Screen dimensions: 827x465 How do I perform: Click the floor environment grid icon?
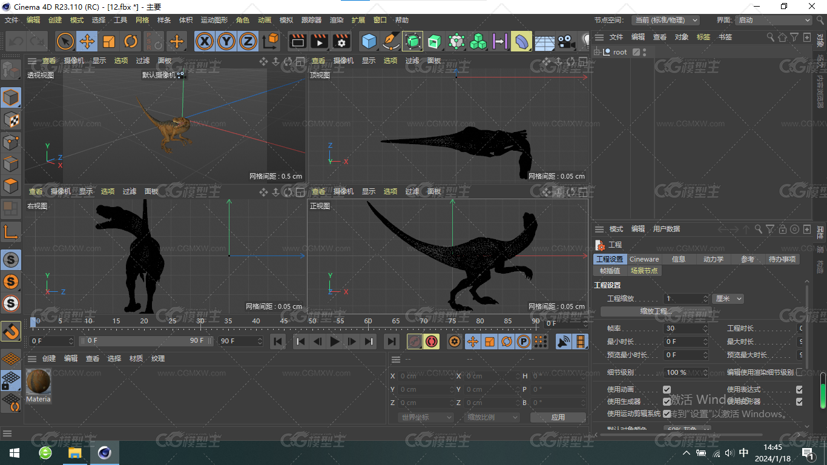(544, 41)
